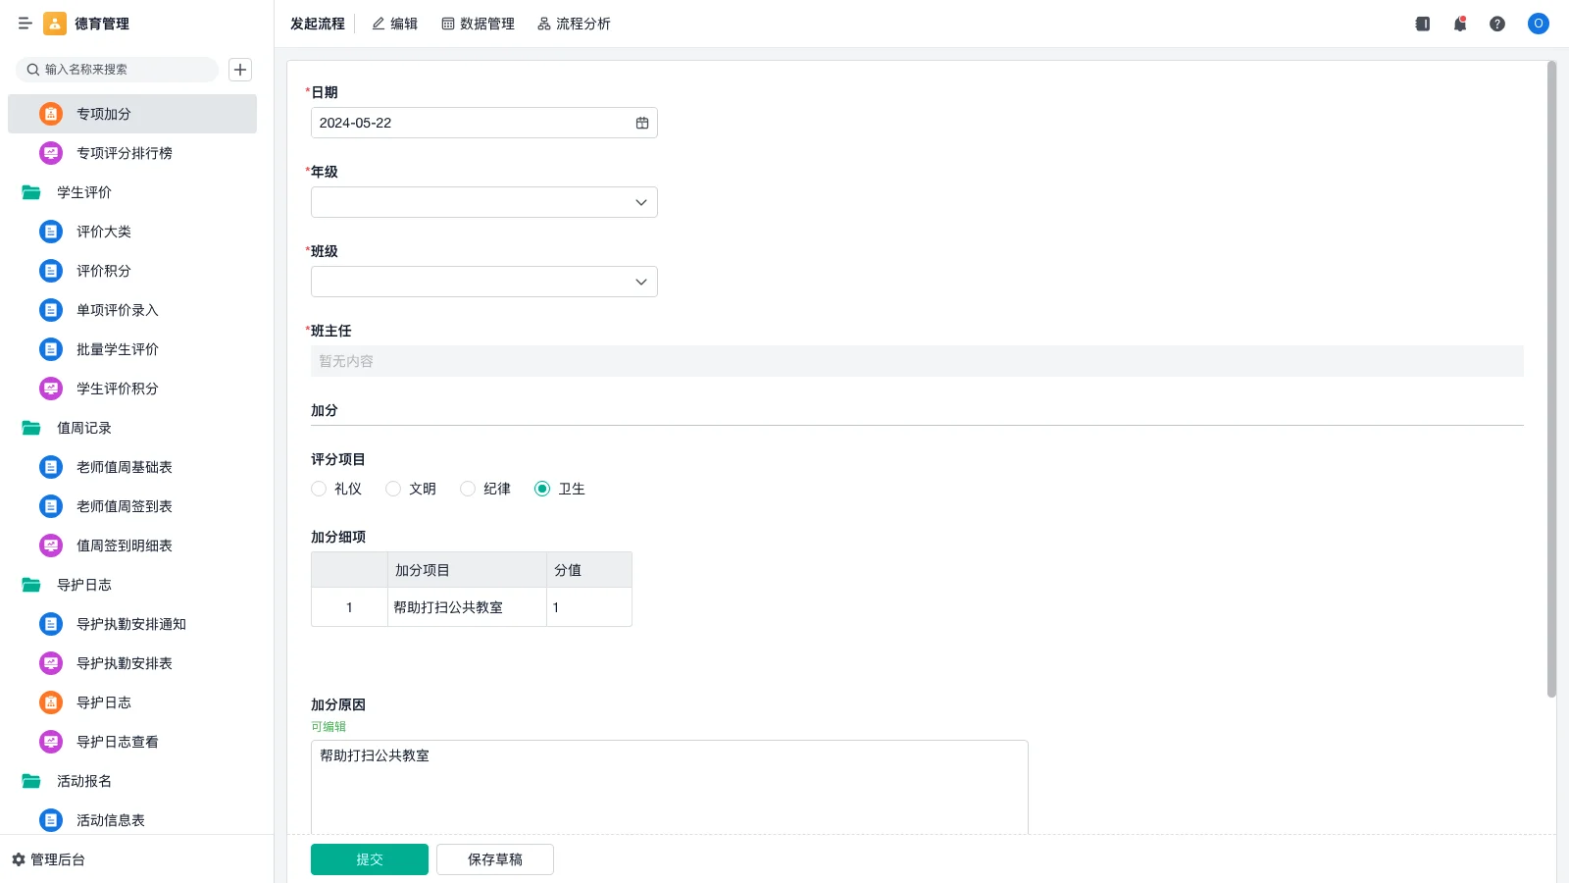Viewport: 1569px width, 883px height.
Task: Switch to 流程分析 in the top bar
Action: (574, 24)
